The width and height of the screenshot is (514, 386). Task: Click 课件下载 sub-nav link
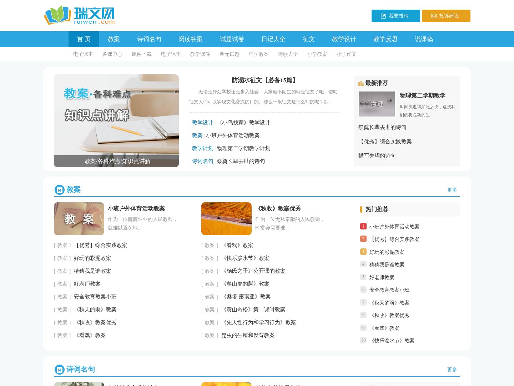pos(142,54)
